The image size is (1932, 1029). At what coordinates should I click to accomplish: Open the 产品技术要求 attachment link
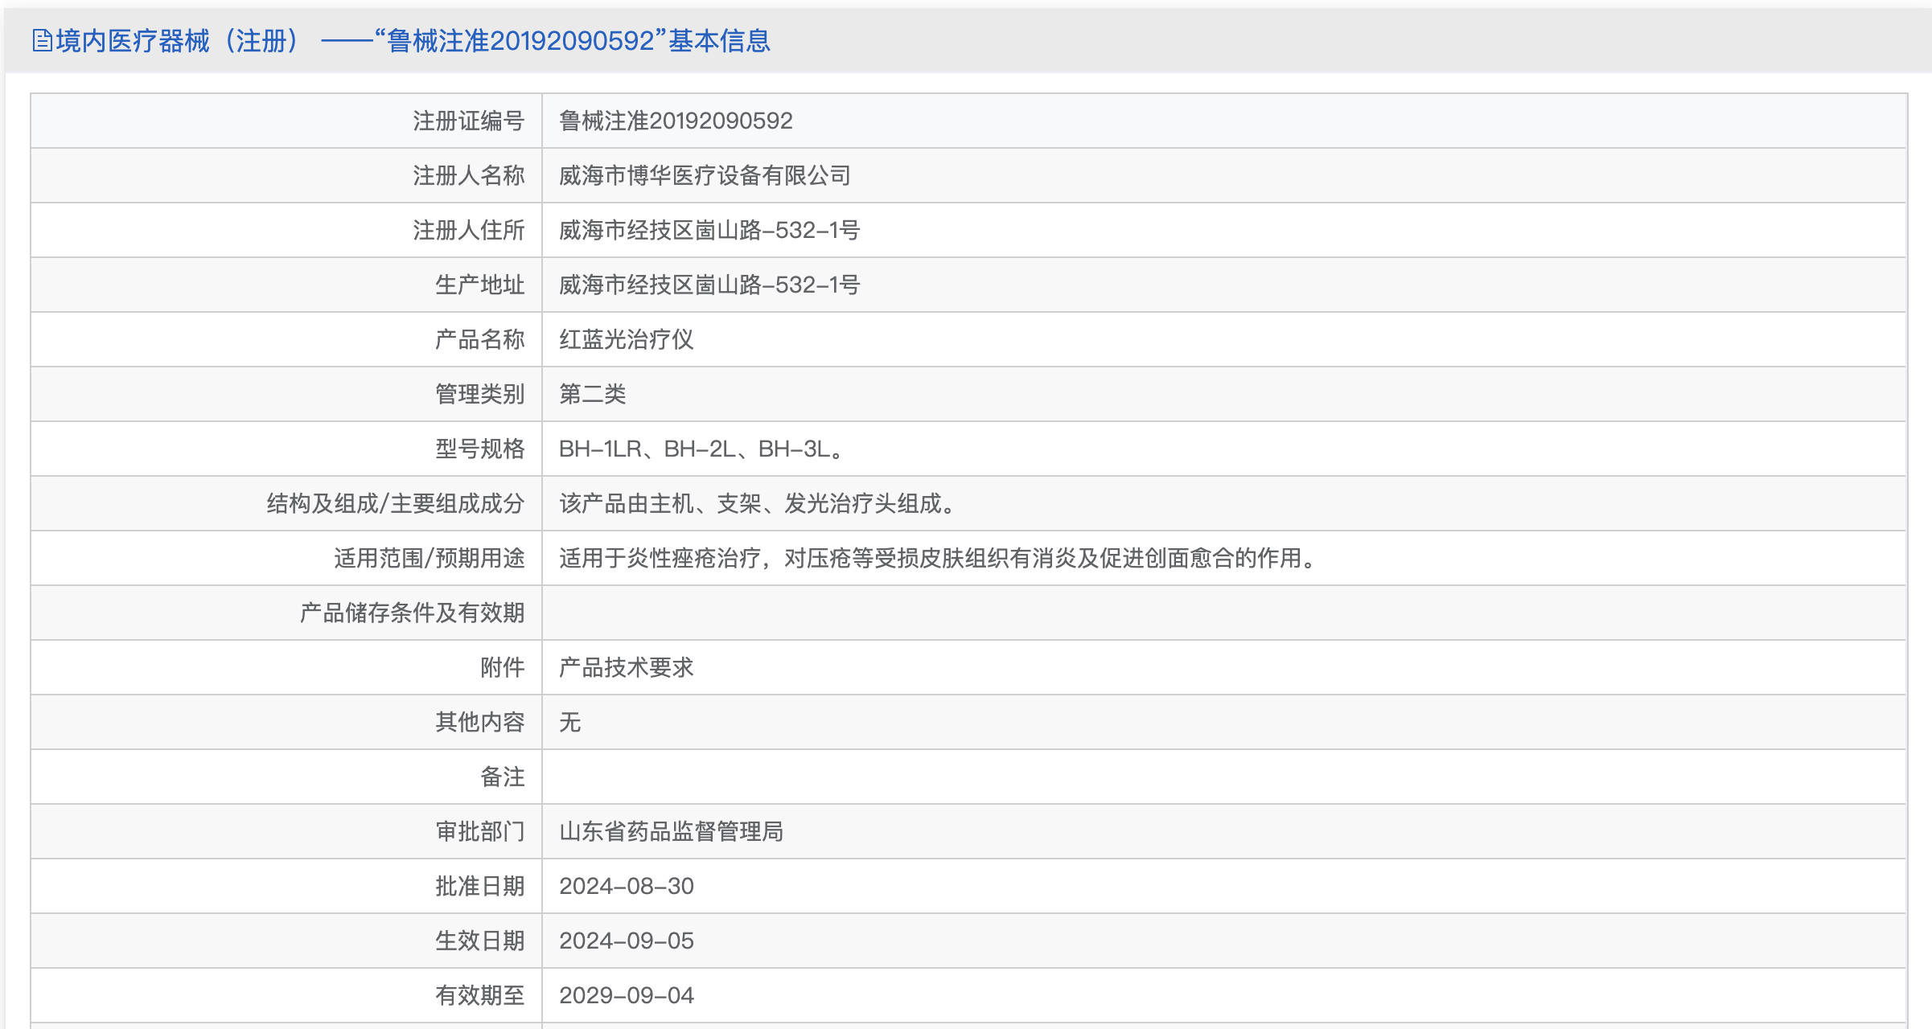point(626,667)
